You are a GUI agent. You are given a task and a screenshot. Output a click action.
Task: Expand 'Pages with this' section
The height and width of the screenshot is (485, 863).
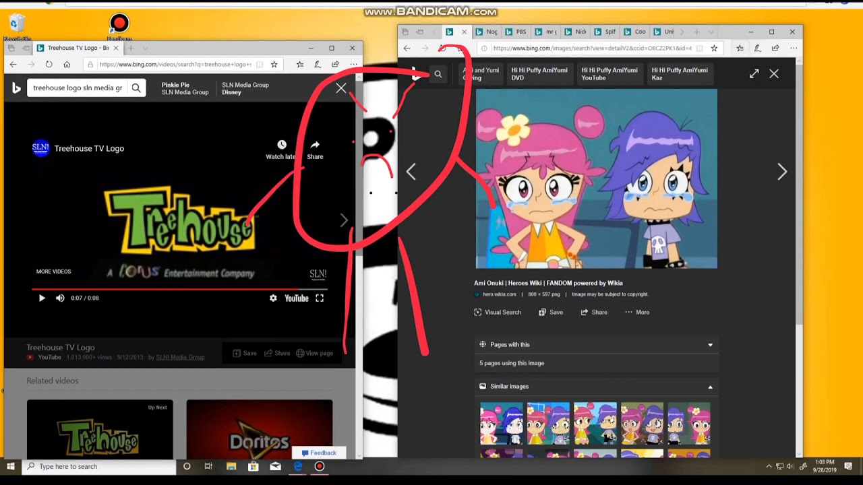[596, 344]
